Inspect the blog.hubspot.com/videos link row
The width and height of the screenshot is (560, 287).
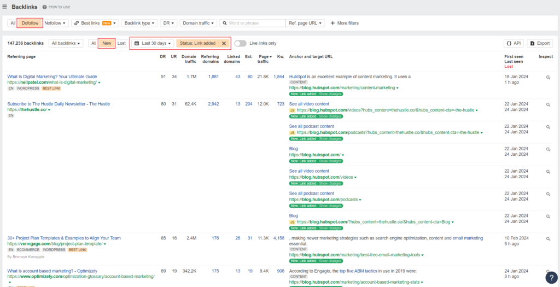pyautogui.click(x=548, y=172)
